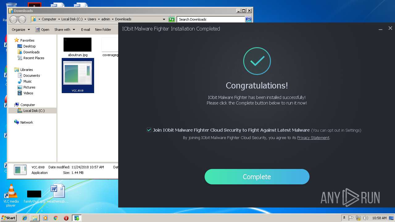Select vcc.exe file in Downloads

click(78, 76)
